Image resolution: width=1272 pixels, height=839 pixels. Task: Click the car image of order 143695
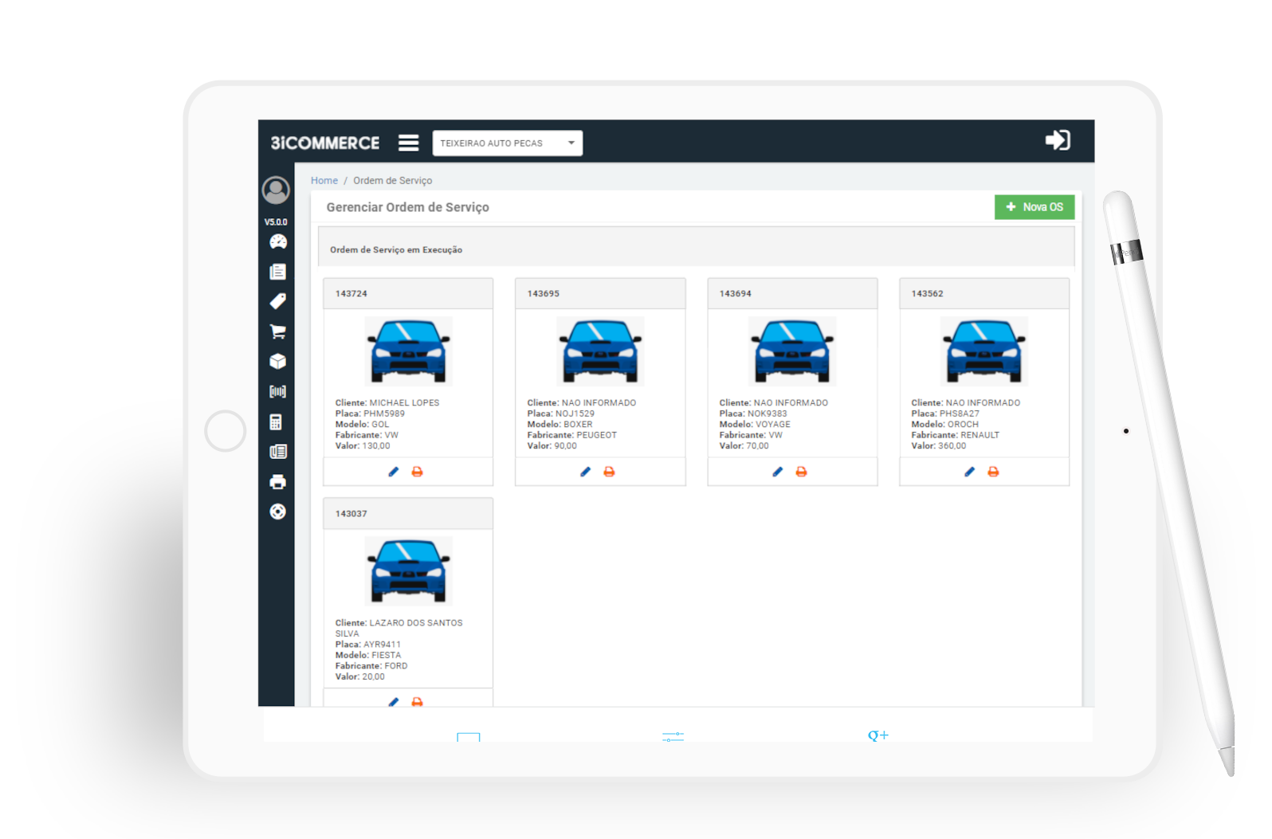point(600,351)
